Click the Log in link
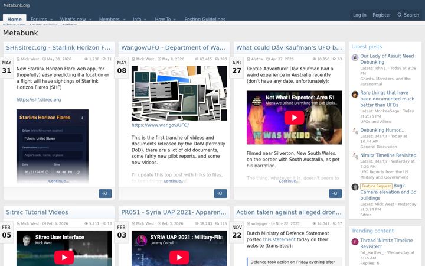Image resolution: width=425 pixels, height=266 pixels. pyautogui.click(x=359, y=15)
